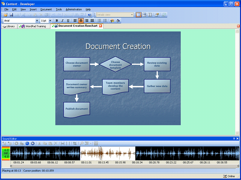Toggle underline text formatting
The image size is (241, 180).
pyautogui.click(x=68, y=21)
